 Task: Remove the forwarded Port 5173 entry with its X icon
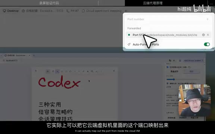(x=208, y=35)
